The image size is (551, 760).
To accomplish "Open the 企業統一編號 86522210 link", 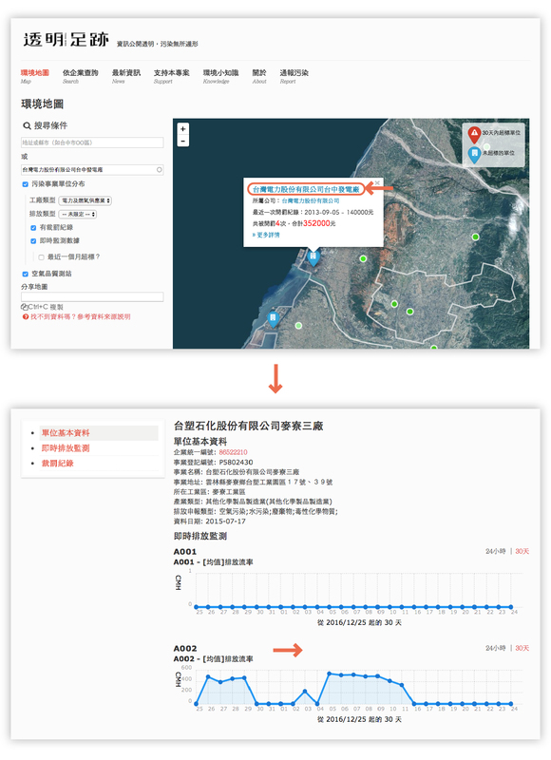I will click(x=233, y=452).
